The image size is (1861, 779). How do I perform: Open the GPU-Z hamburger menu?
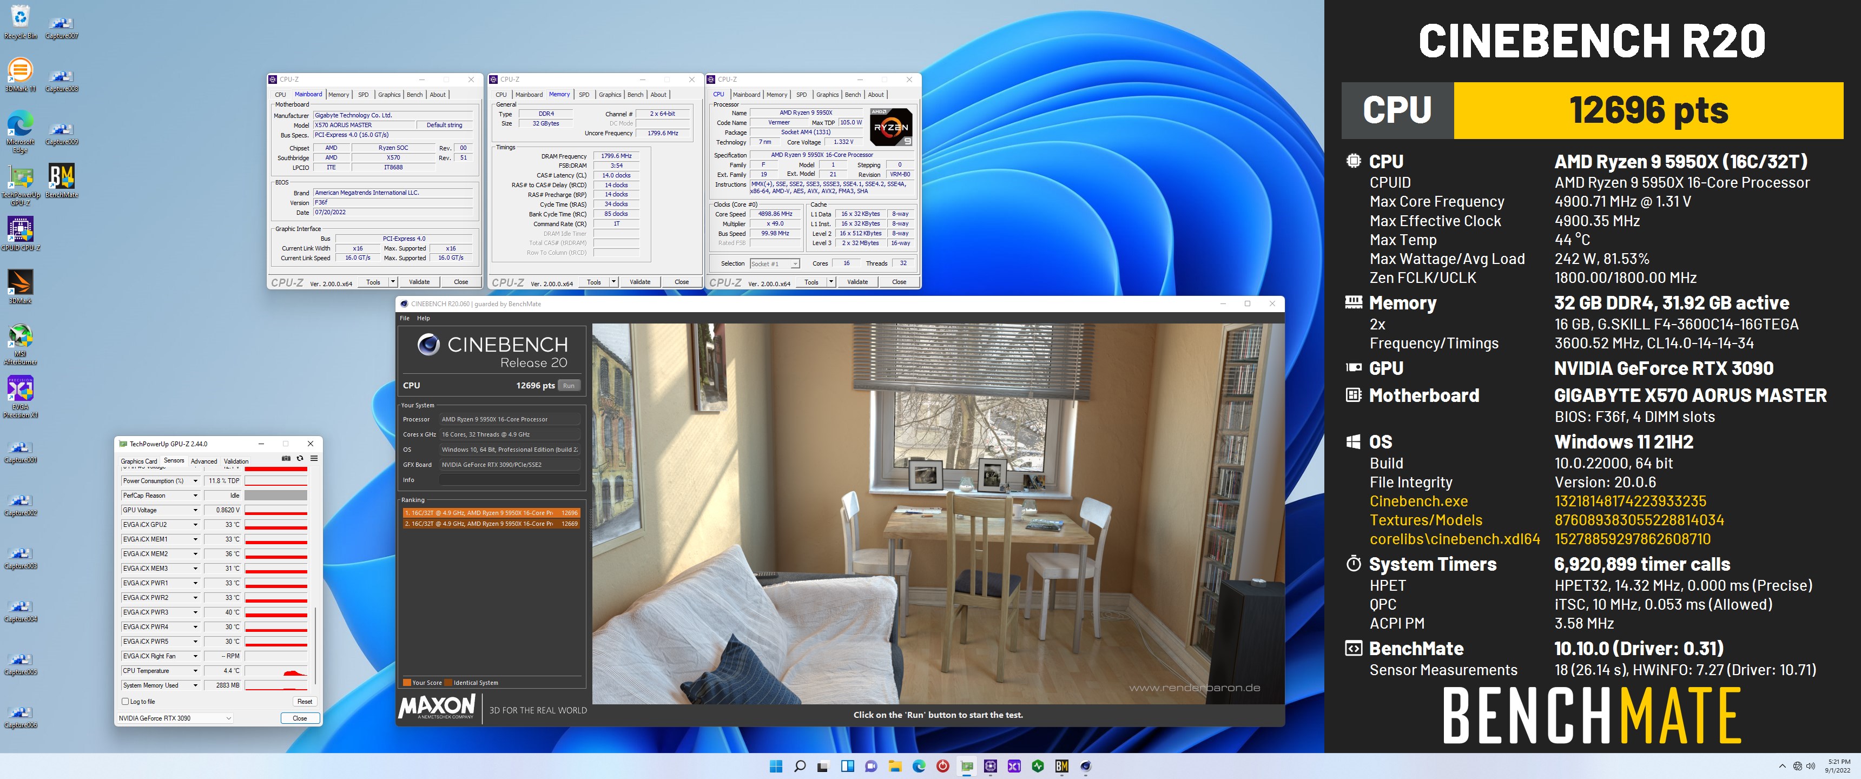(x=314, y=458)
